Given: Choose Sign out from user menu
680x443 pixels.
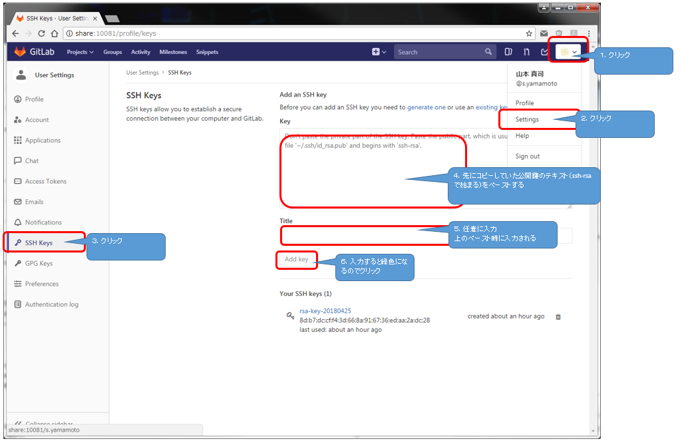Looking at the screenshot, I should (527, 156).
